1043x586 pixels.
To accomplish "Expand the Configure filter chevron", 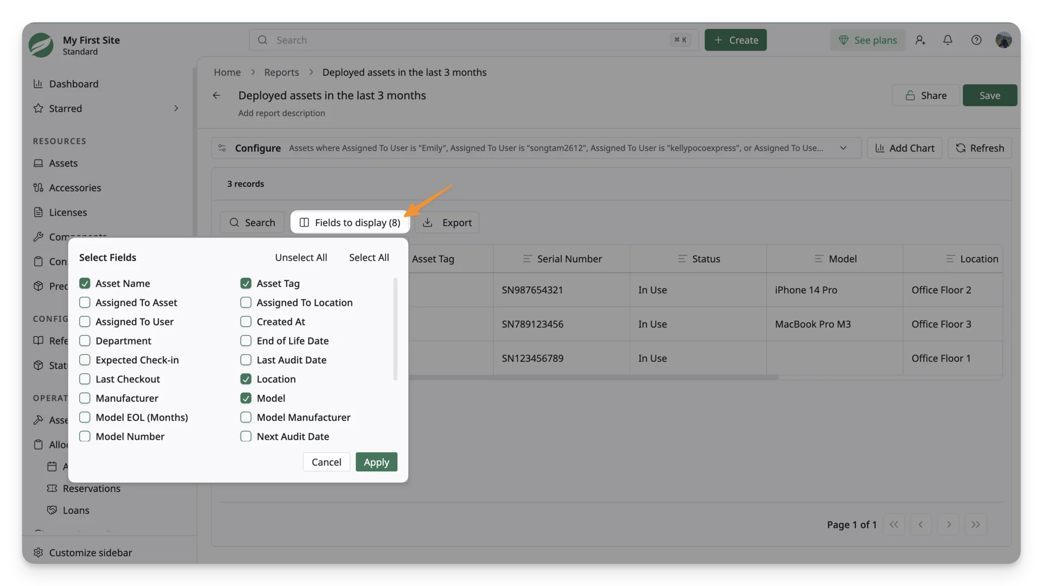I will 843,148.
